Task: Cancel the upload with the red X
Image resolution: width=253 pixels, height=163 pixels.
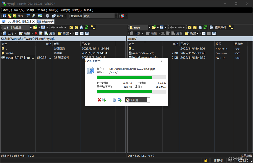Action: coord(99,100)
